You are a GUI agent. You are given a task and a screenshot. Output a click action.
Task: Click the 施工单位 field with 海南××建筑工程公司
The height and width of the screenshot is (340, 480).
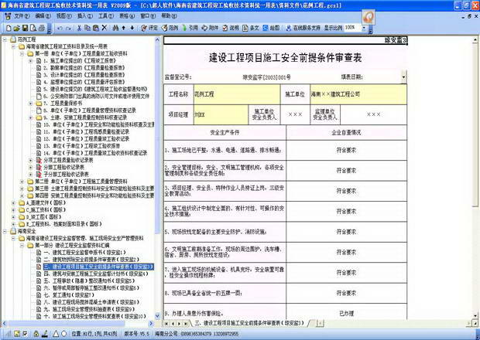pyautogui.click(x=358, y=94)
